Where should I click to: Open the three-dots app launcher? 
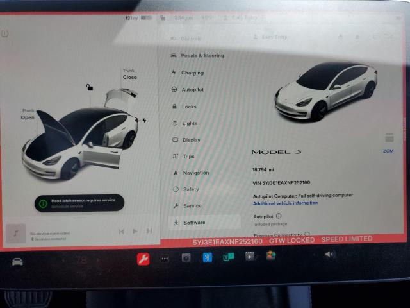pos(165,259)
